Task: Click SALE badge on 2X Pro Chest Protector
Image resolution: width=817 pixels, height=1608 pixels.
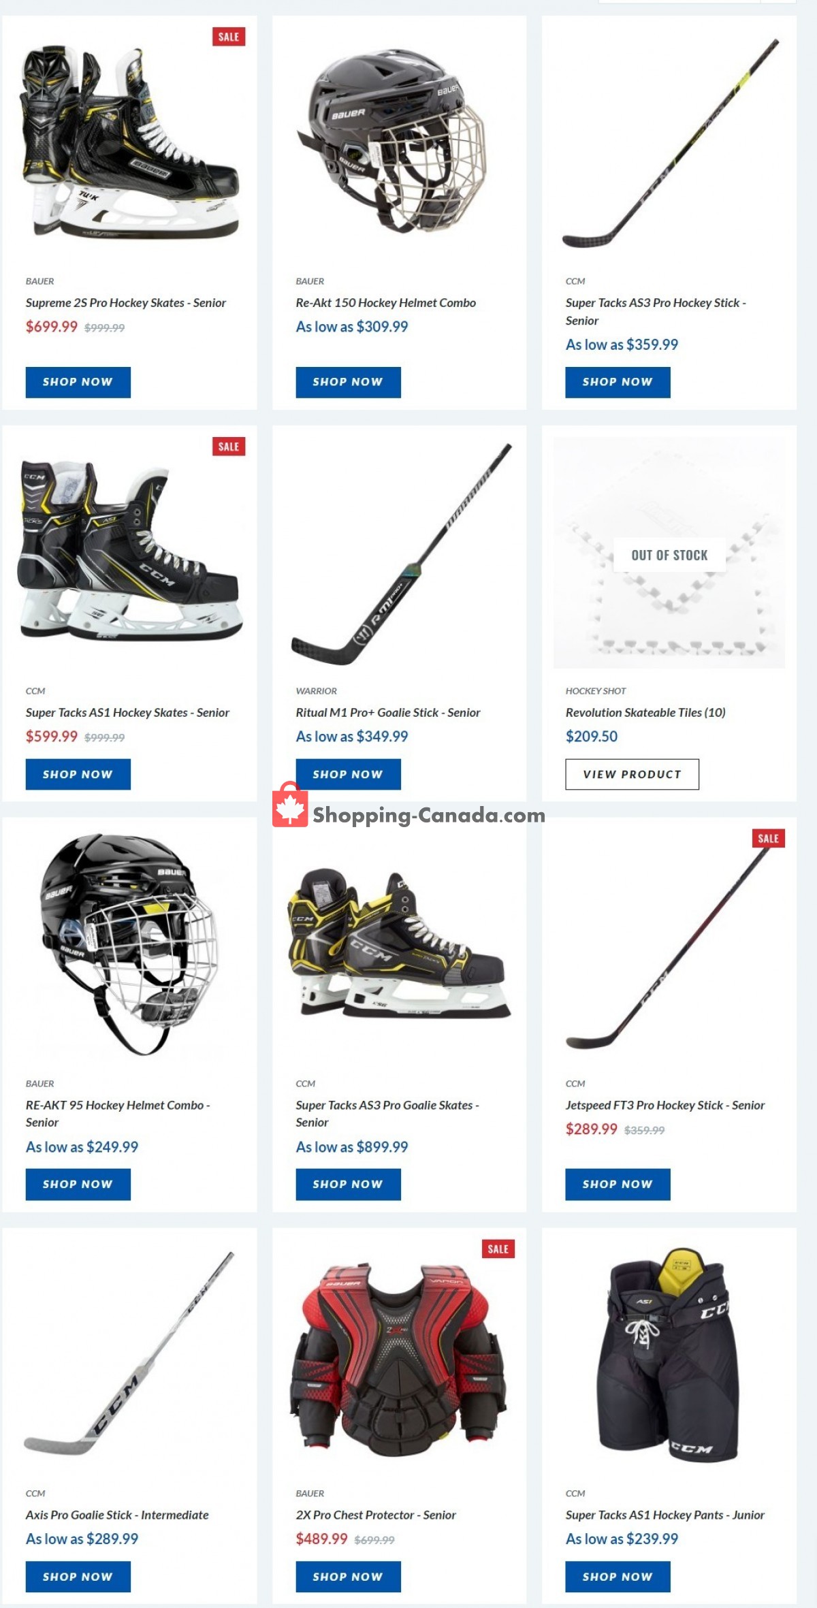Action: (498, 1249)
